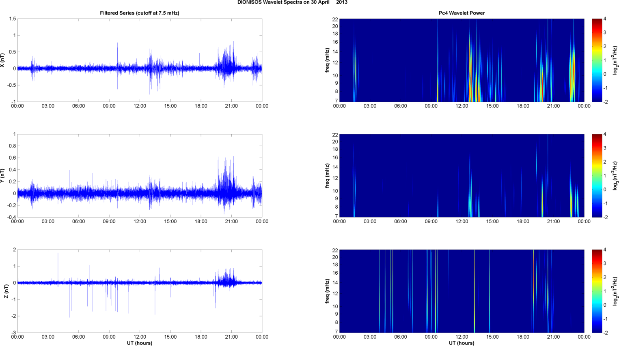Click the 4 tick on the top colorbar
This screenshot has height=346, width=619.
click(x=605, y=19)
